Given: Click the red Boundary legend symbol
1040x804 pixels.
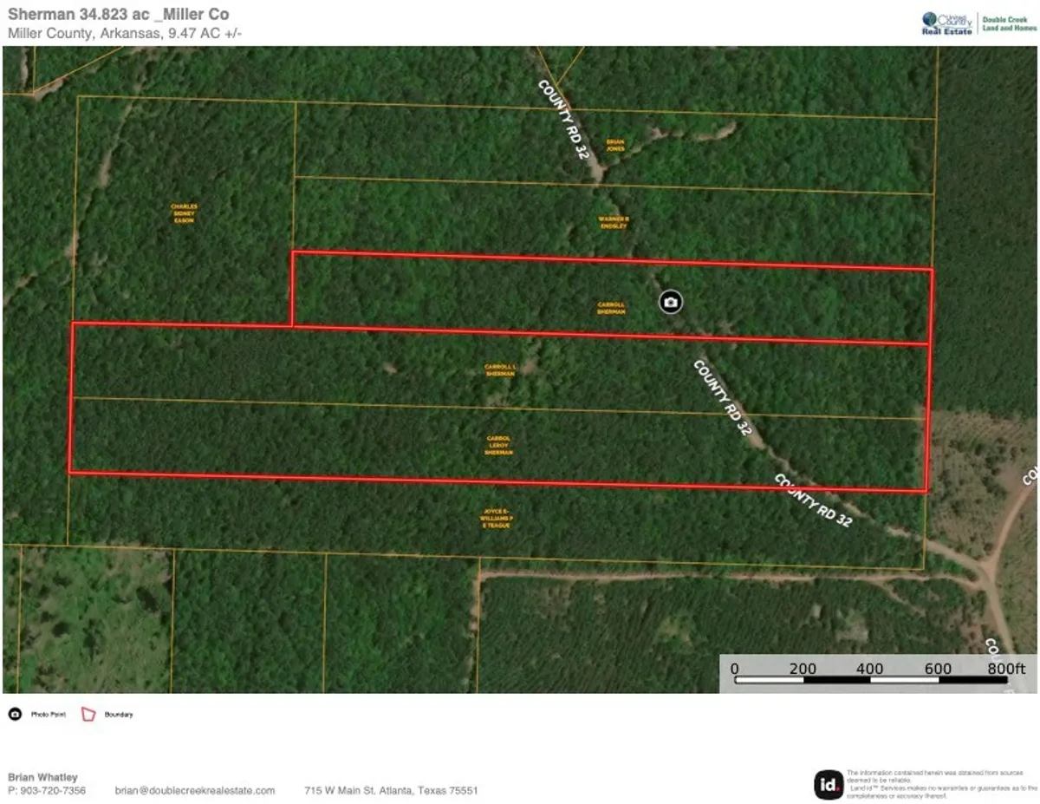Looking at the screenshot, I should (x=88, y=715).
